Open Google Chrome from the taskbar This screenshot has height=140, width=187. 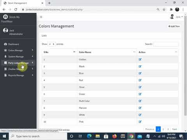(131, 136)
